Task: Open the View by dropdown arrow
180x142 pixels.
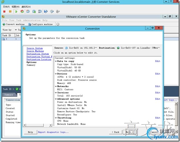Action: [x=16, y=30]
